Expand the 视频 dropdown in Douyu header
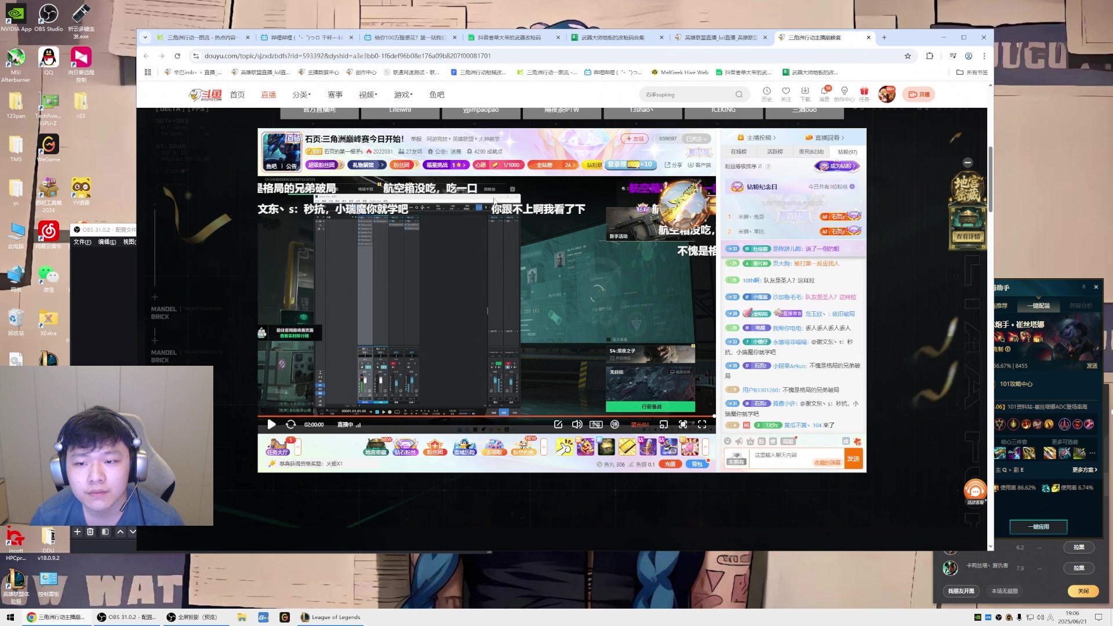 tap(368, 94)
